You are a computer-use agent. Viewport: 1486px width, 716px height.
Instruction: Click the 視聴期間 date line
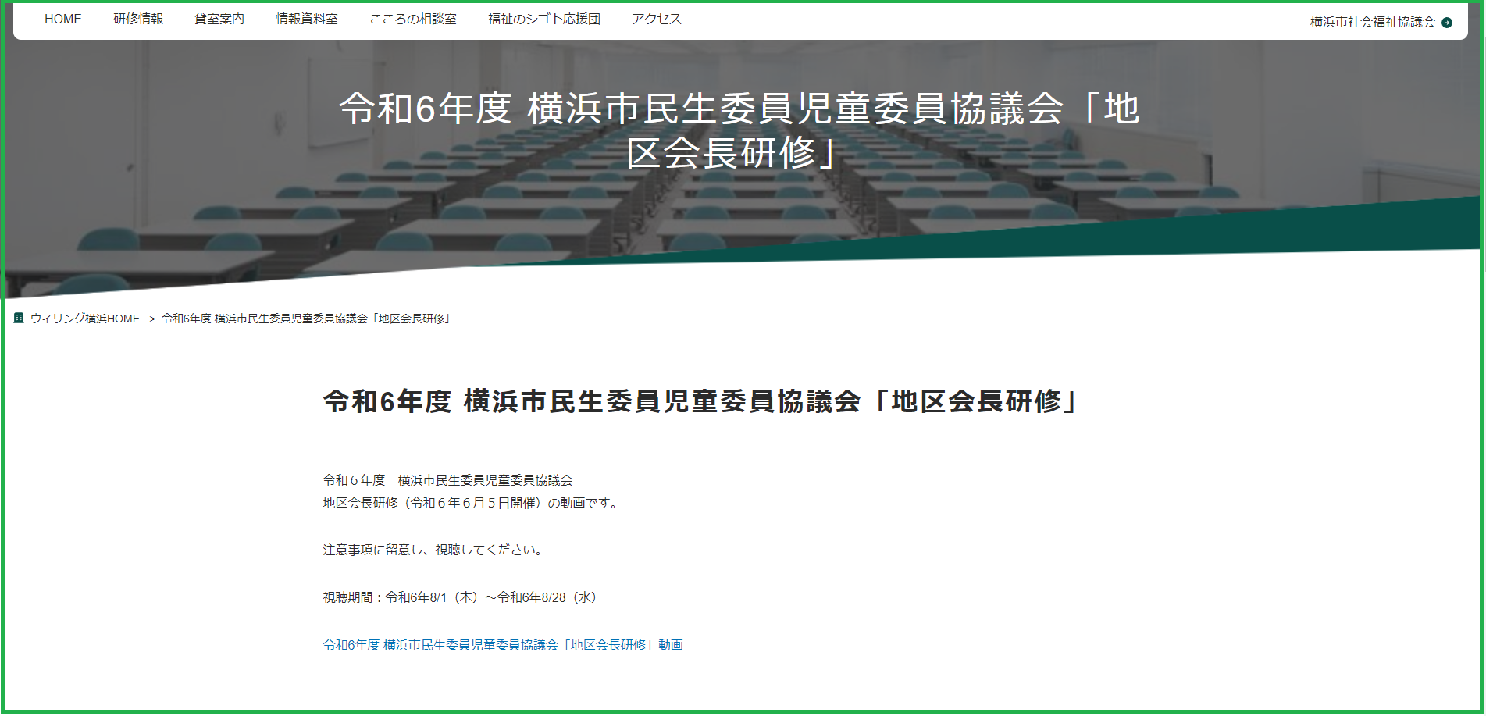461,597
